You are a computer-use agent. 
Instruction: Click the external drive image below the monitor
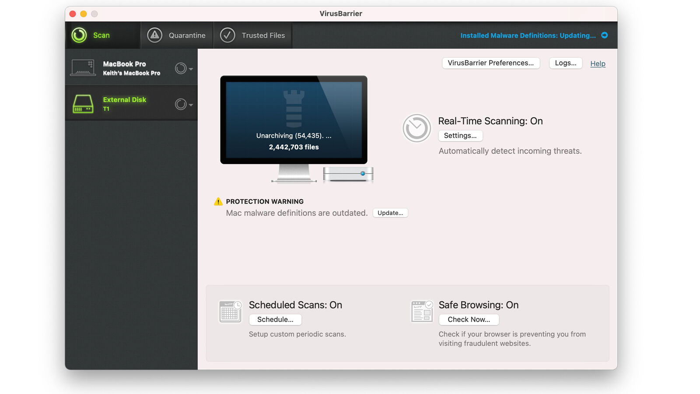(348, 174)
